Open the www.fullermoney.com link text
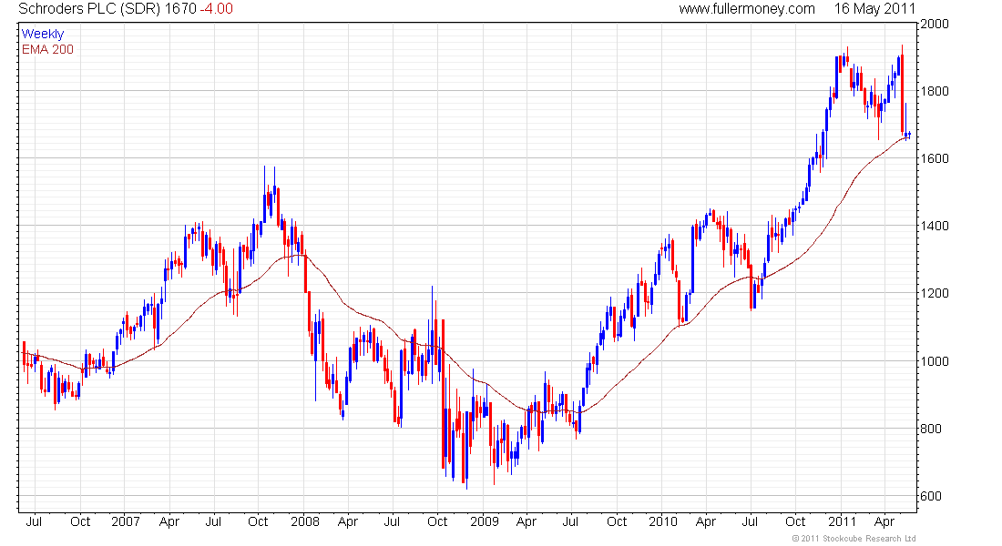Viewport: 1002px width, 546px height. [747, 9]
